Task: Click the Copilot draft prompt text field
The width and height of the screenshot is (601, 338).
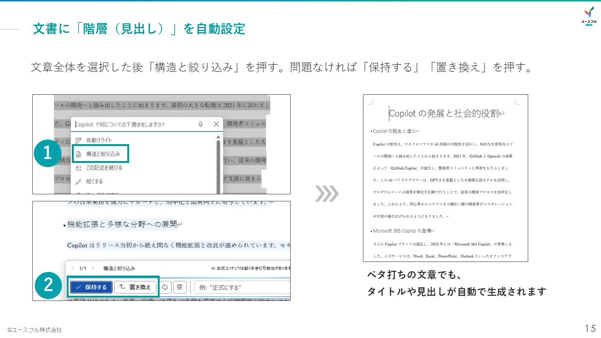Action: click(x=134, y=124)
